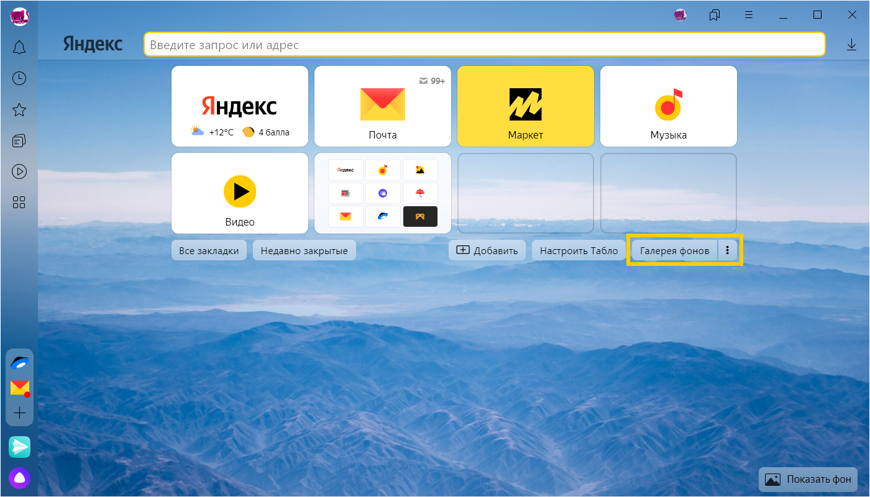This screenshot has width=870, height=497.
Task: Open Все закладки button
Action: click(x=209, y=250)
